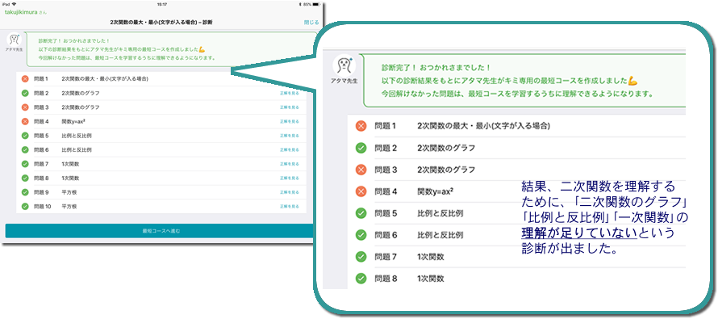
Task: Click the green check icon for 問題 5 in the enlarged callout
Action: coord(361,213)
